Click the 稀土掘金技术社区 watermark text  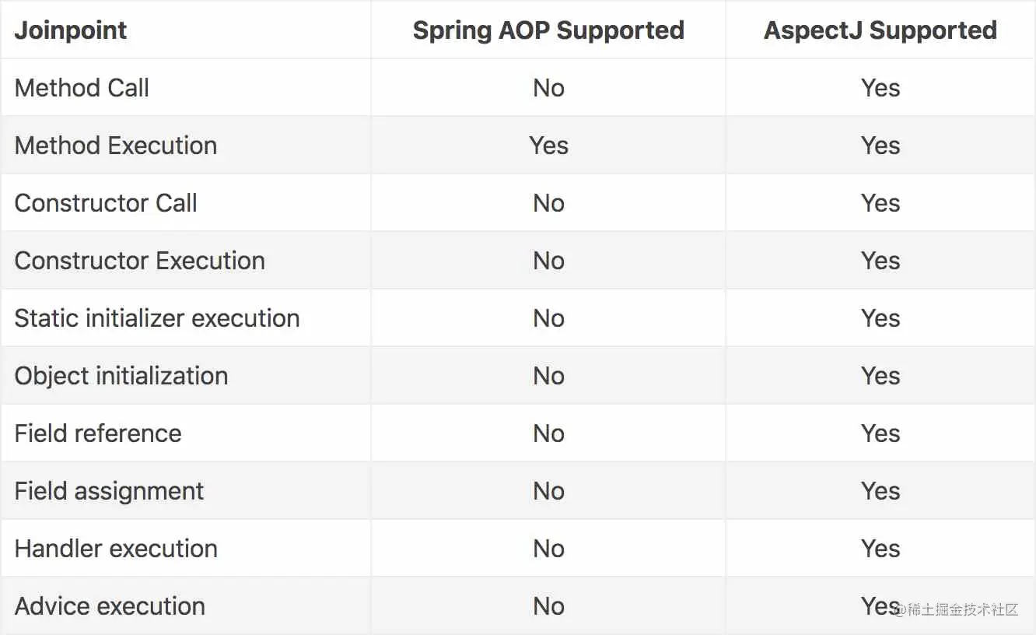(x=961, y=609)
